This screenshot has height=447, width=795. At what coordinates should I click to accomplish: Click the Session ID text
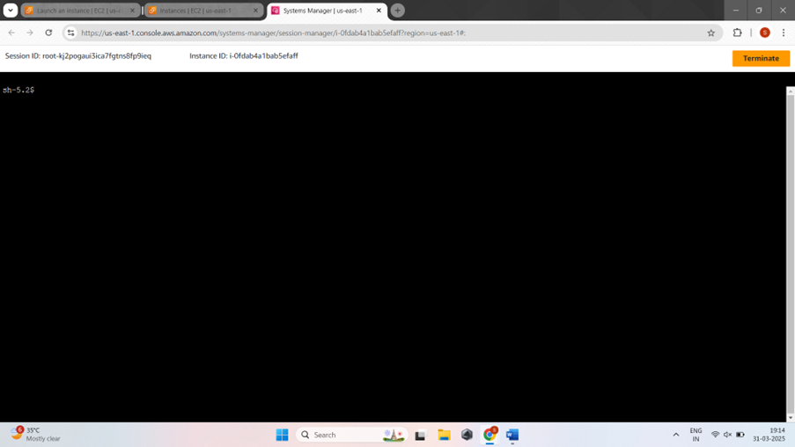coord(78,55)
